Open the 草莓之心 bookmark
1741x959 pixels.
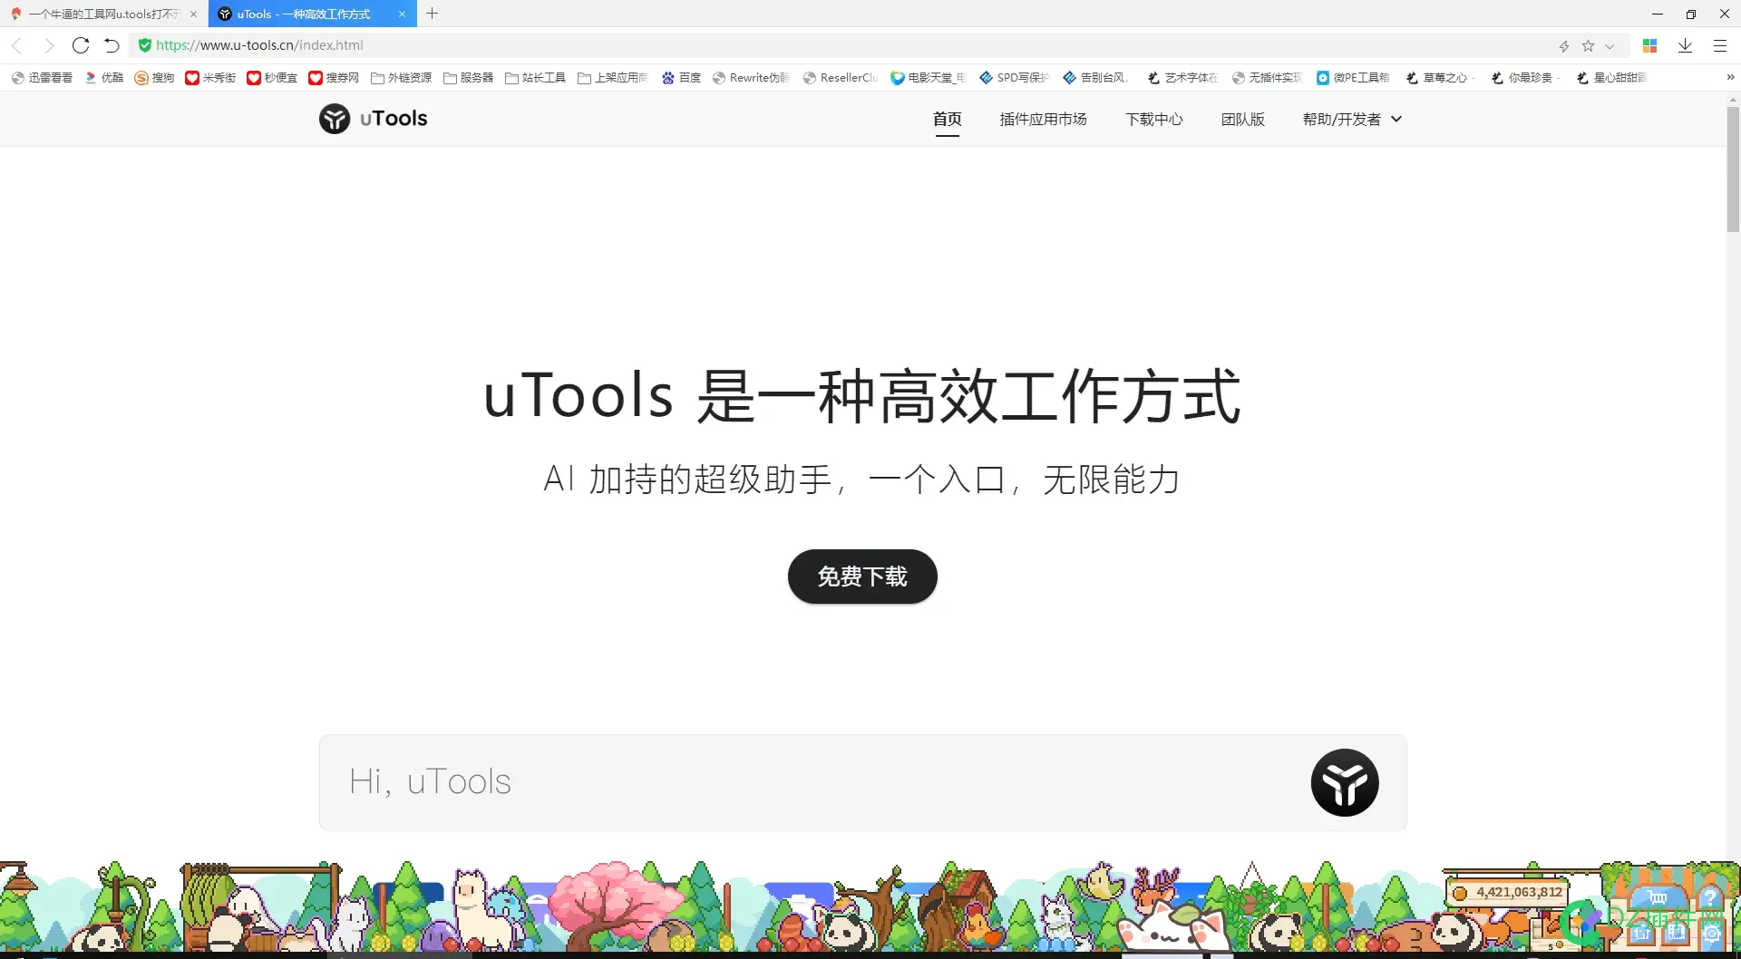click(x=1440, y=78)
